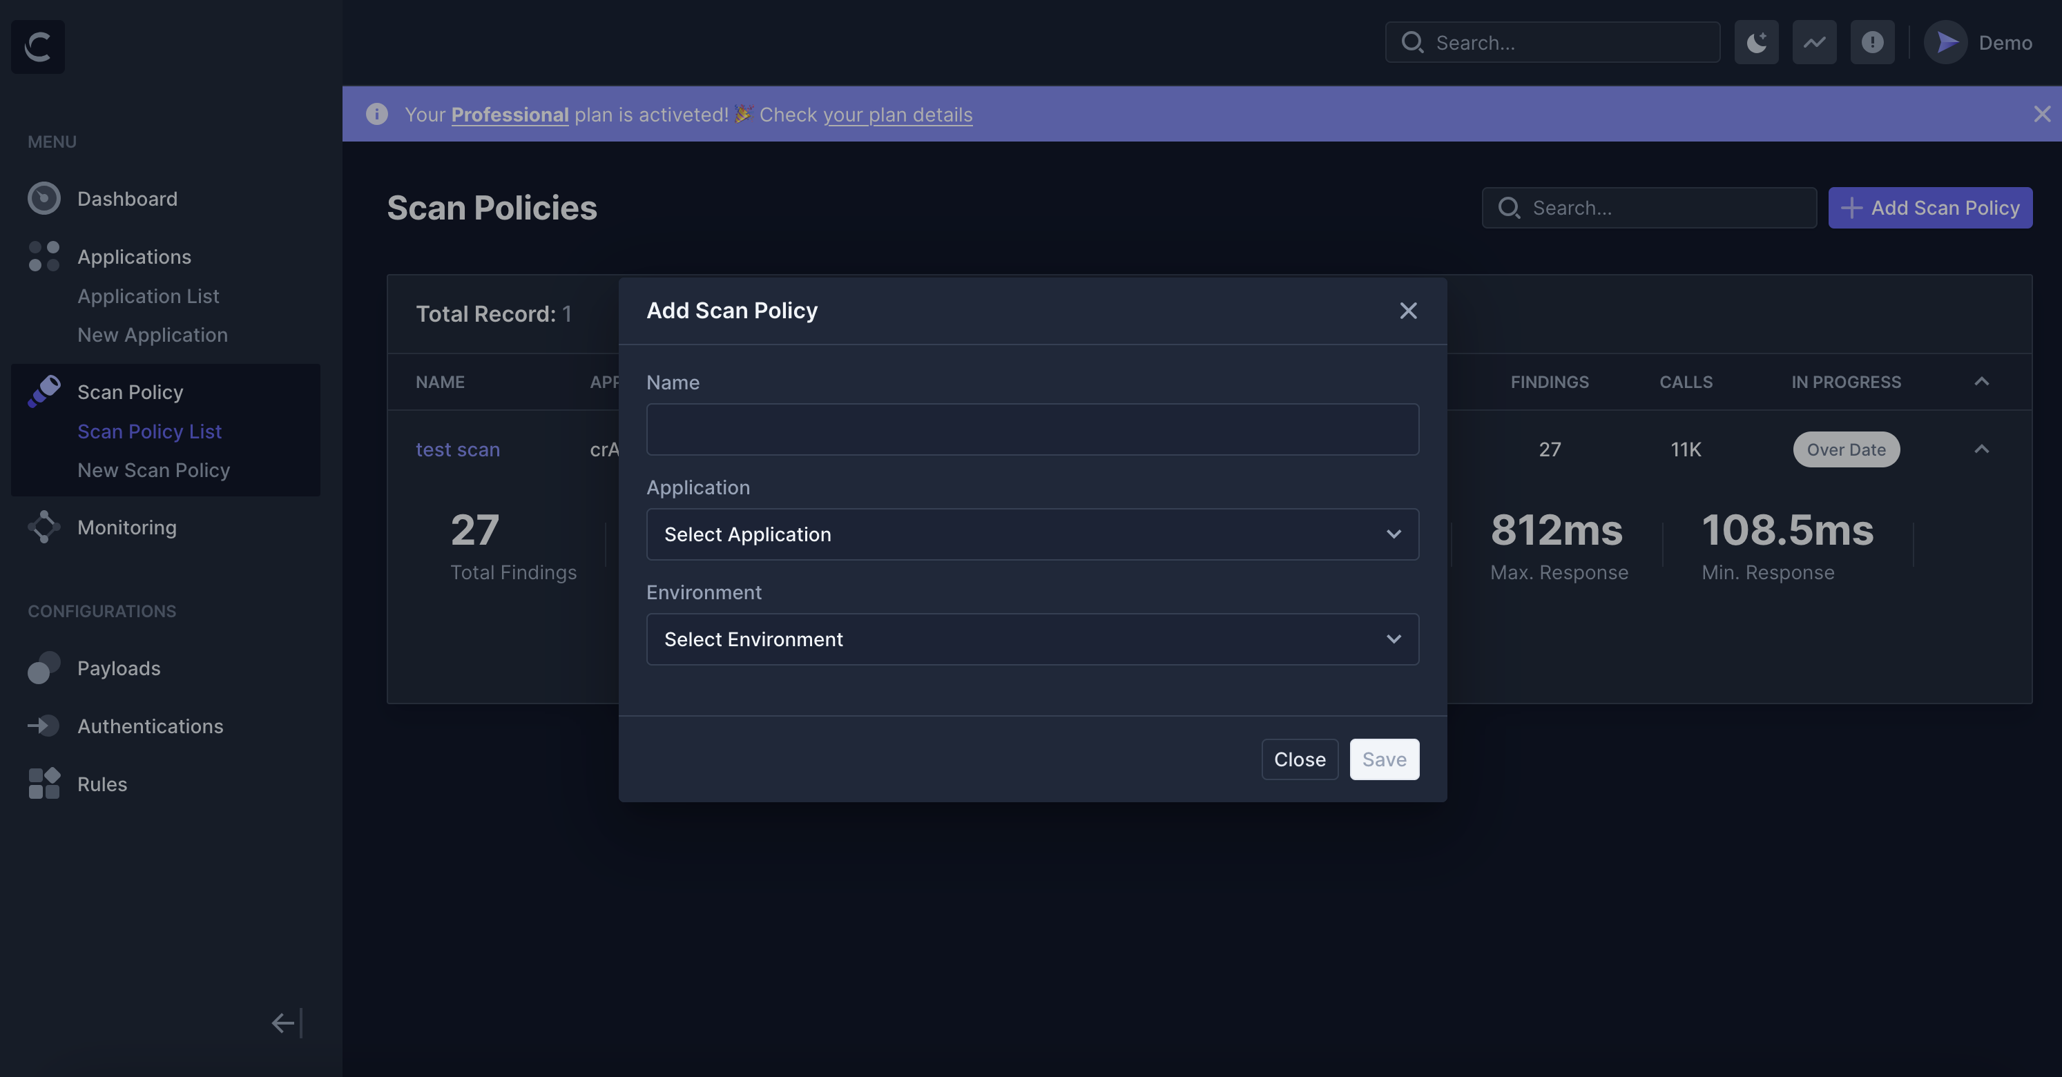Open the activity chart icon in header

(x=1814, y=42)
